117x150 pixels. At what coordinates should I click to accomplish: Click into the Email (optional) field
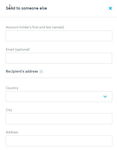click(x=59, y=58)
